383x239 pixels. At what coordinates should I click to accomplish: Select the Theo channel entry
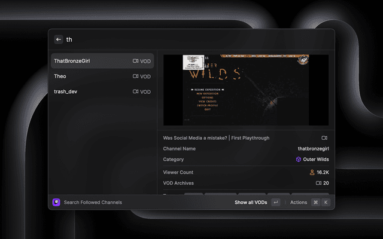[x=102, y=76]
